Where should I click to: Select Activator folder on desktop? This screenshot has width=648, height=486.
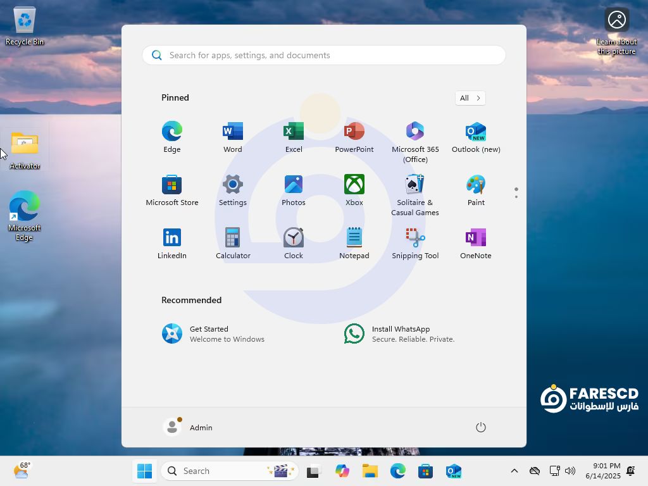click(x=25, y=151)
